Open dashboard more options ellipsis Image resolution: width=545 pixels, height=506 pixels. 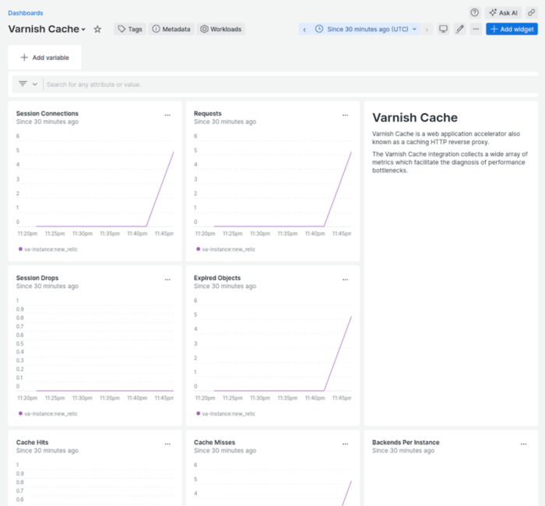[476, 29]
